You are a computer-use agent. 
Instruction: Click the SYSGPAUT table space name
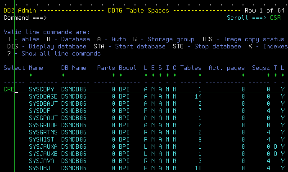43,118
